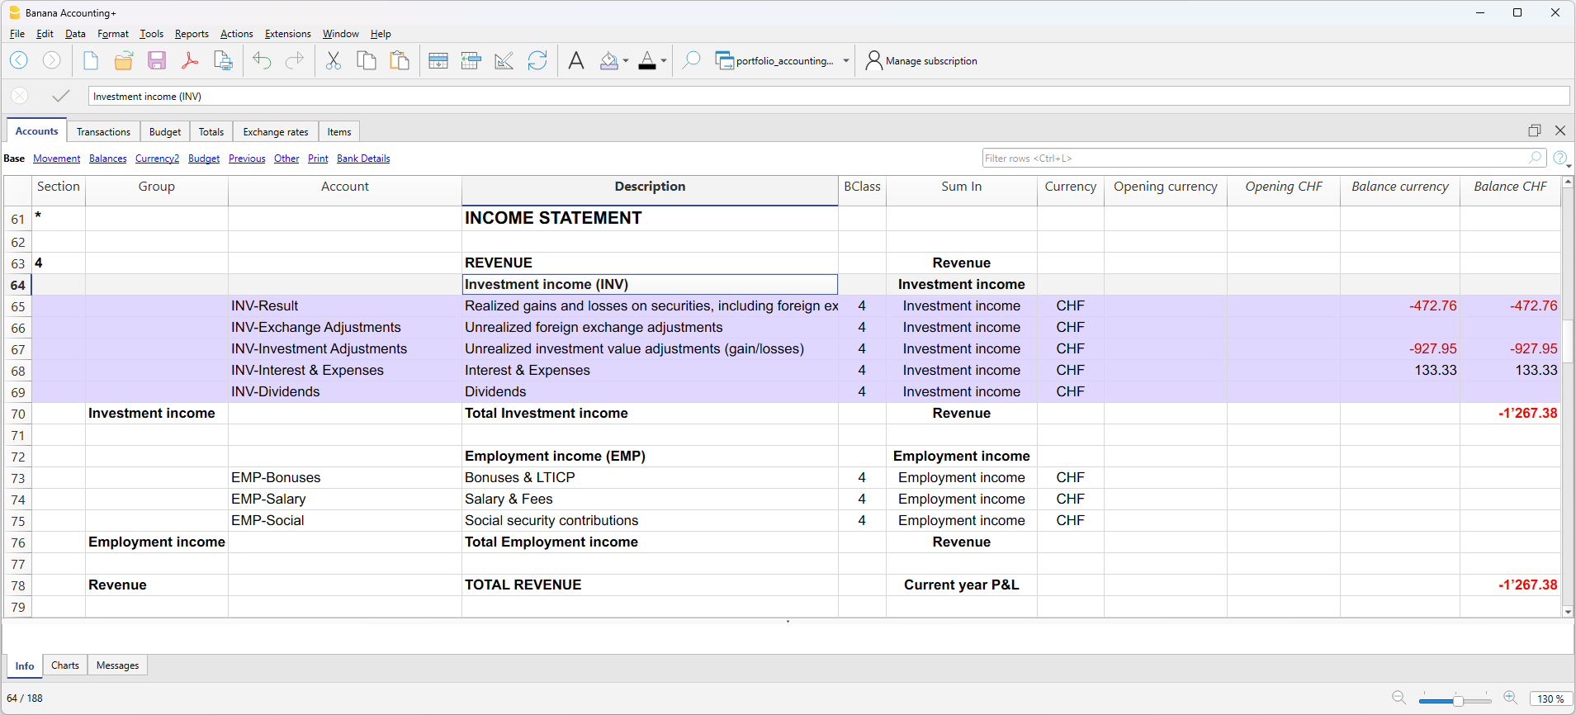Cut the selection with the scissors icon
This screenshot has width=1576, height=715.
pyautogui.click(x=334, y=60)
